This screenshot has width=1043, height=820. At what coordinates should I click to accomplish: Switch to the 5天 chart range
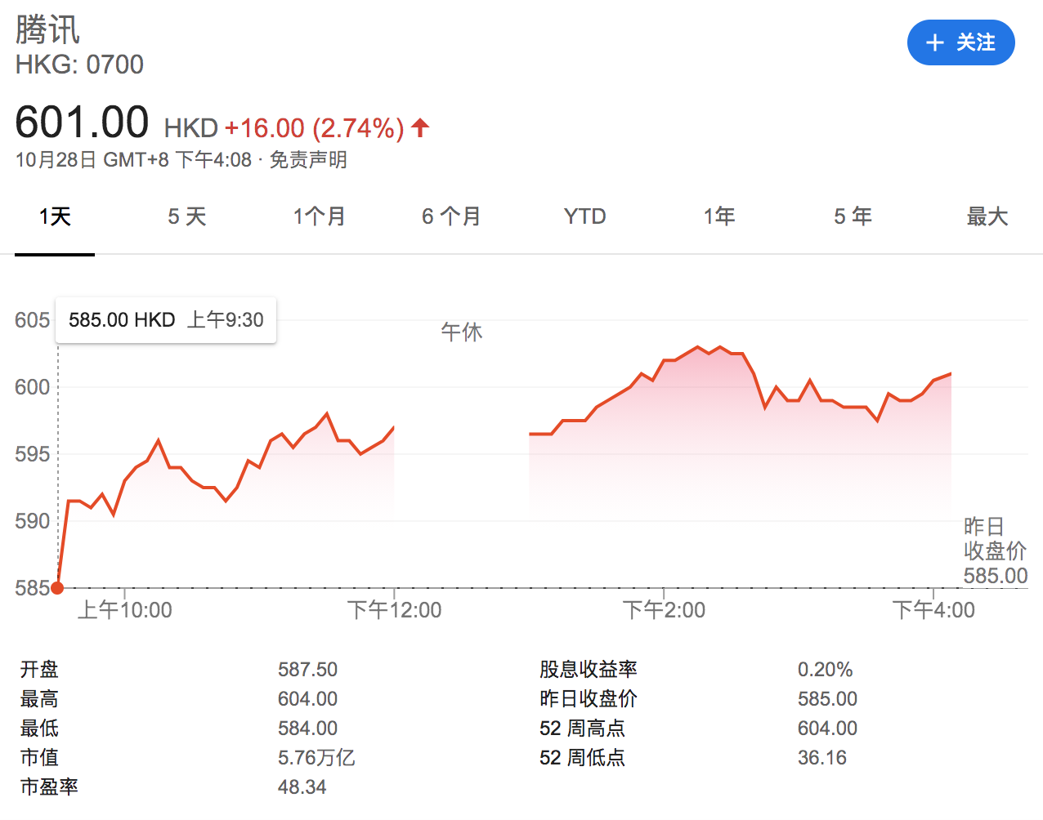(x=187, y=216)
